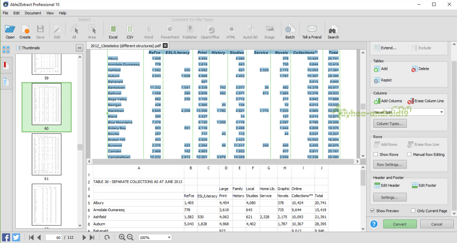Open the 100% zoom level dropdown
Image resolution: width=457 pixels, height=243 pixels.
pyautogui.click(x=155, y=238)
